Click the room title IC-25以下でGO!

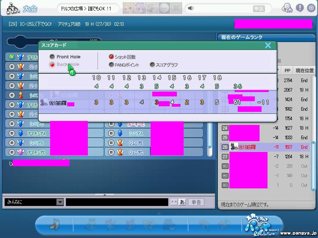tap(36, 24)
